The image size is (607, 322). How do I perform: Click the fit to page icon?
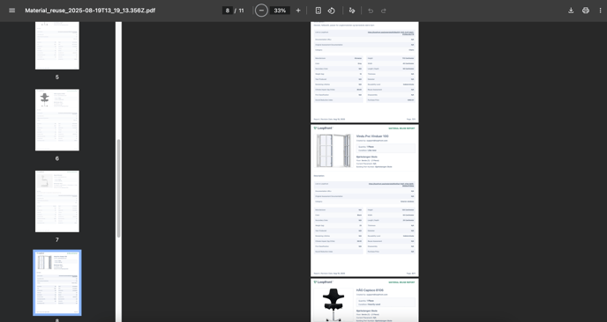pyautogui.click(x=318, y=11)
